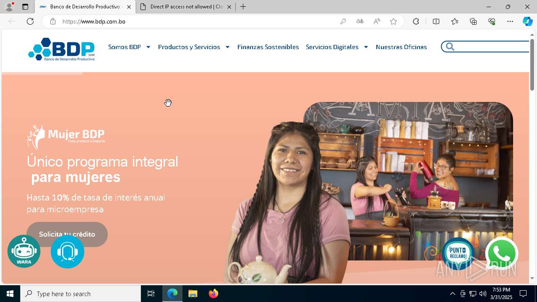Viewport: 537px width, 302px height.
Task: Go to Nuestras Oficinas page
Action: tap(401, 47)
